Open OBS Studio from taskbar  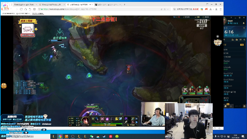coord(73,136)
